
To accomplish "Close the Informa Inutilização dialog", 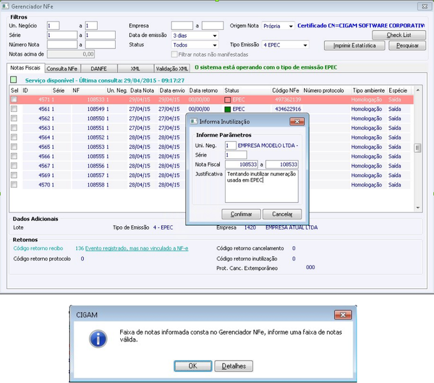I will click(297, 121).
